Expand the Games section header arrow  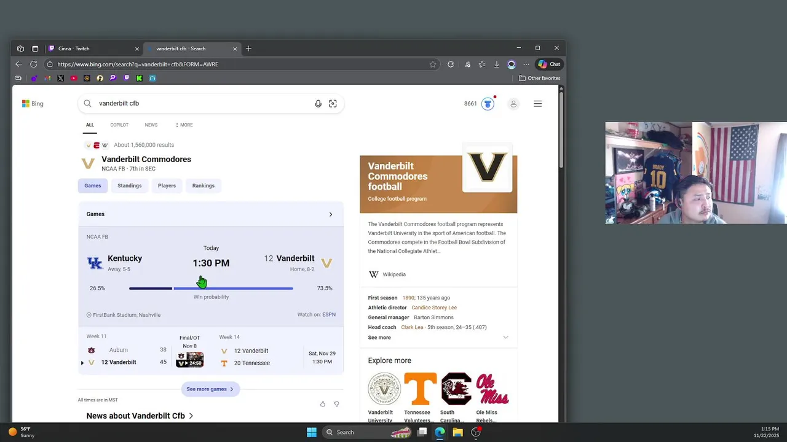(x=330, y=214)
